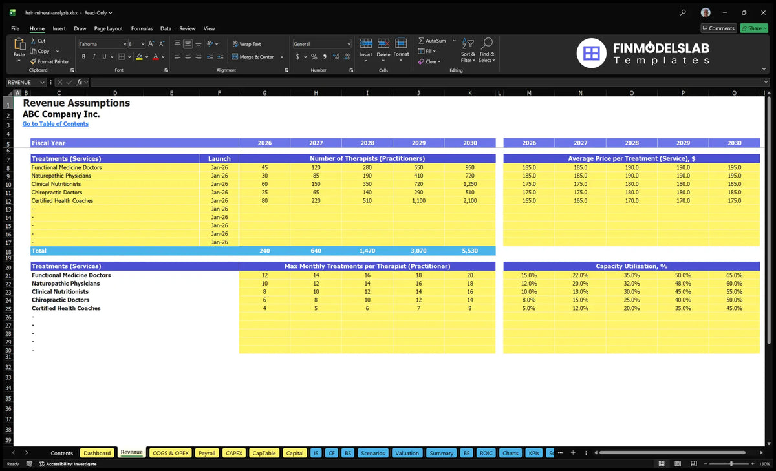
Task: Click the Increase Indent icon
Action: pos(219,57)
